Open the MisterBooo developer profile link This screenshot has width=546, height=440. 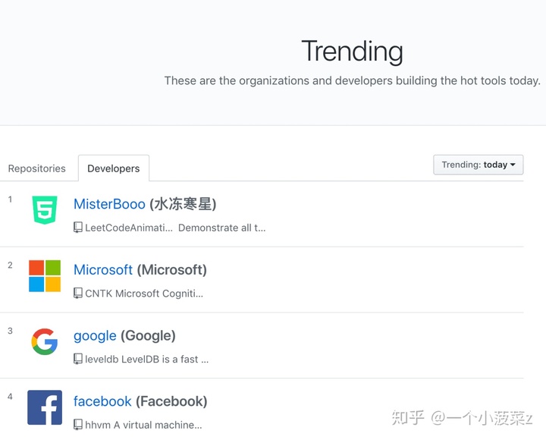(109, 204)
